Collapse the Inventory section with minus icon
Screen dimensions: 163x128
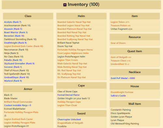pyautogui.click(x=65, y=5)
